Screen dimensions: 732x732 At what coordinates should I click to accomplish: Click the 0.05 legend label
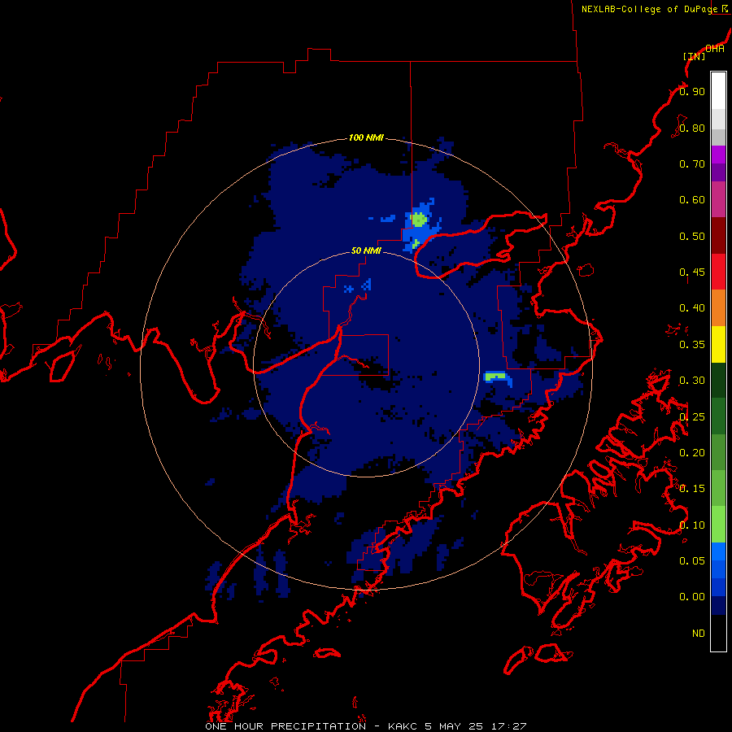tap(692, 561)
